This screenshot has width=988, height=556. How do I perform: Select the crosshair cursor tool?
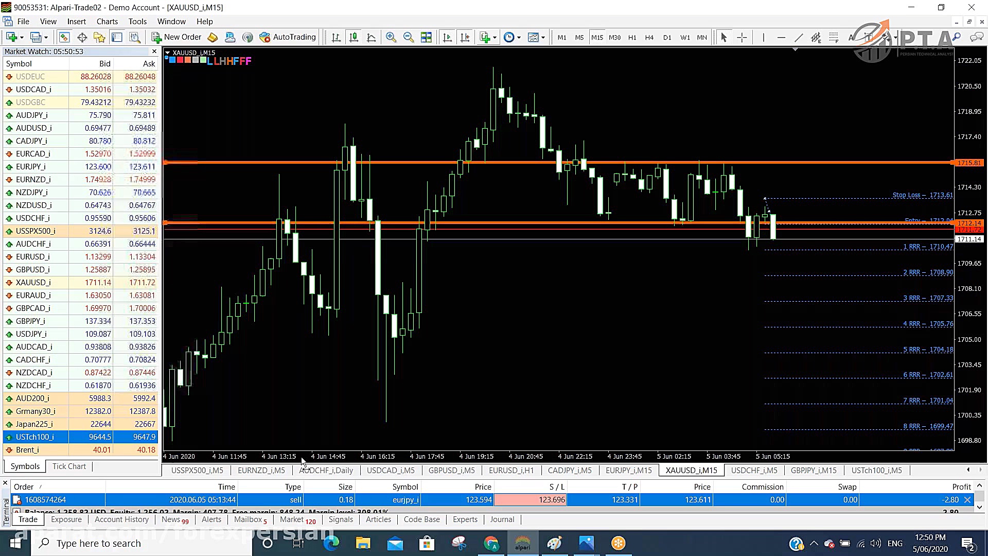point(742,37)
